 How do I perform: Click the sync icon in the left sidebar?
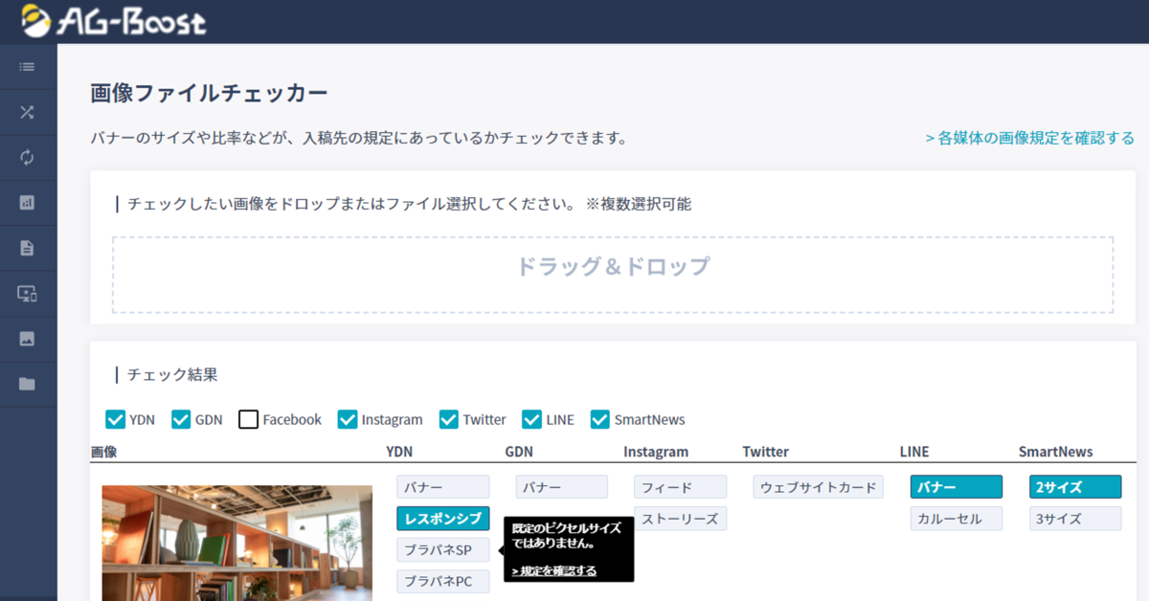29,157
